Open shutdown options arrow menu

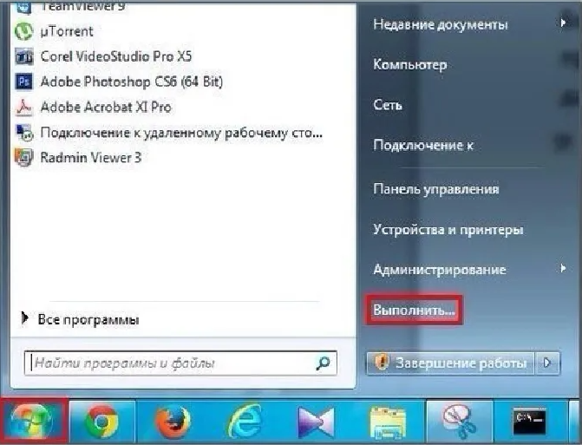point(547,363)
